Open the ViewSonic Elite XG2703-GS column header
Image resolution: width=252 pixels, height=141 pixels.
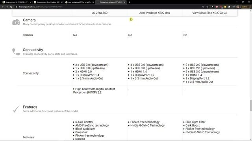[210, 13]
